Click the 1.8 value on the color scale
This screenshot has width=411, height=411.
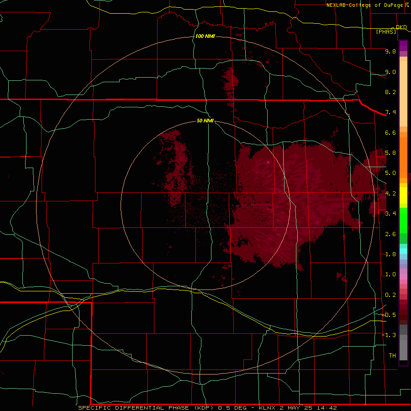[x=390, y=254]
